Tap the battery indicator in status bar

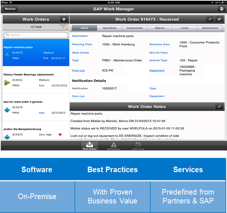(223, 3)
